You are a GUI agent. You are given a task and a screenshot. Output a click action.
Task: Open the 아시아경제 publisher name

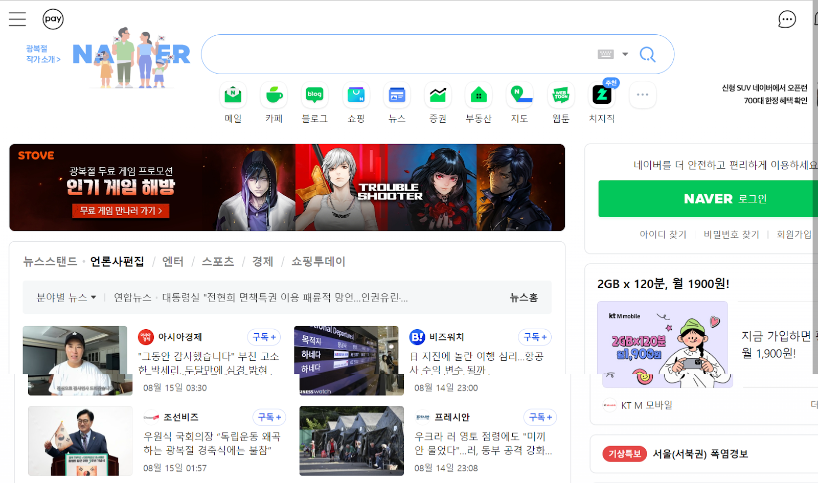click(180, 337)
